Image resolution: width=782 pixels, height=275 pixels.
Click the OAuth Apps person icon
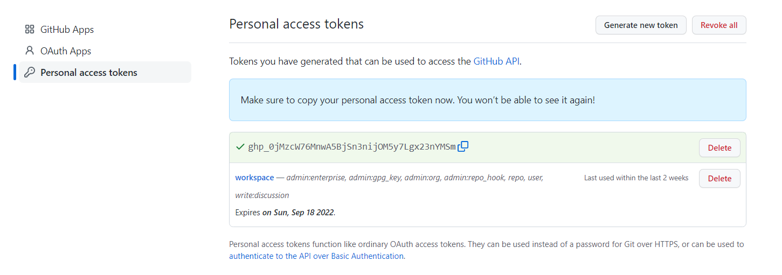coord(30,51)
